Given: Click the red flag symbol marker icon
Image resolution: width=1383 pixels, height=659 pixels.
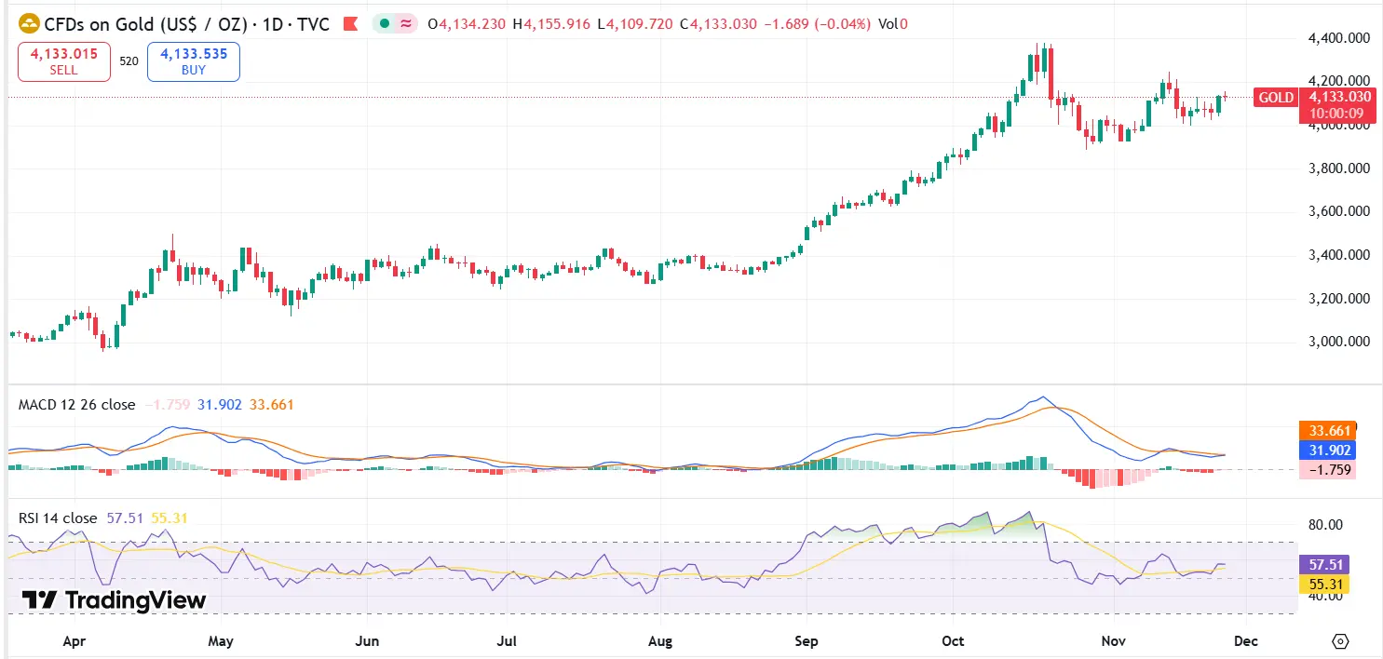Looking at the screenshot, I should tap(350, 24).
